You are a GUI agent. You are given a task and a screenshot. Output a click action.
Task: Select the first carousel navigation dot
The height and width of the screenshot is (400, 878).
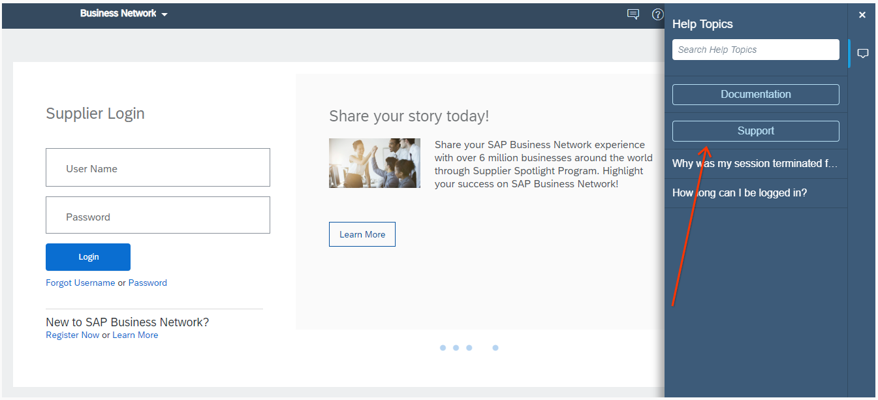(x=443, y=348)
